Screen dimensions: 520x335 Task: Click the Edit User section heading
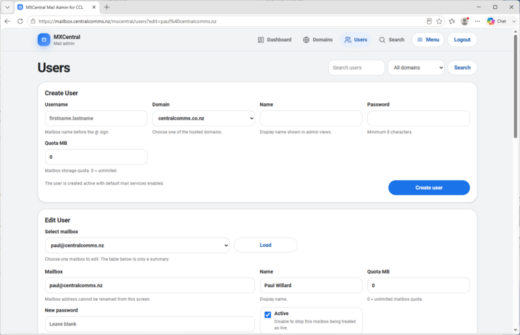[57, 220]
